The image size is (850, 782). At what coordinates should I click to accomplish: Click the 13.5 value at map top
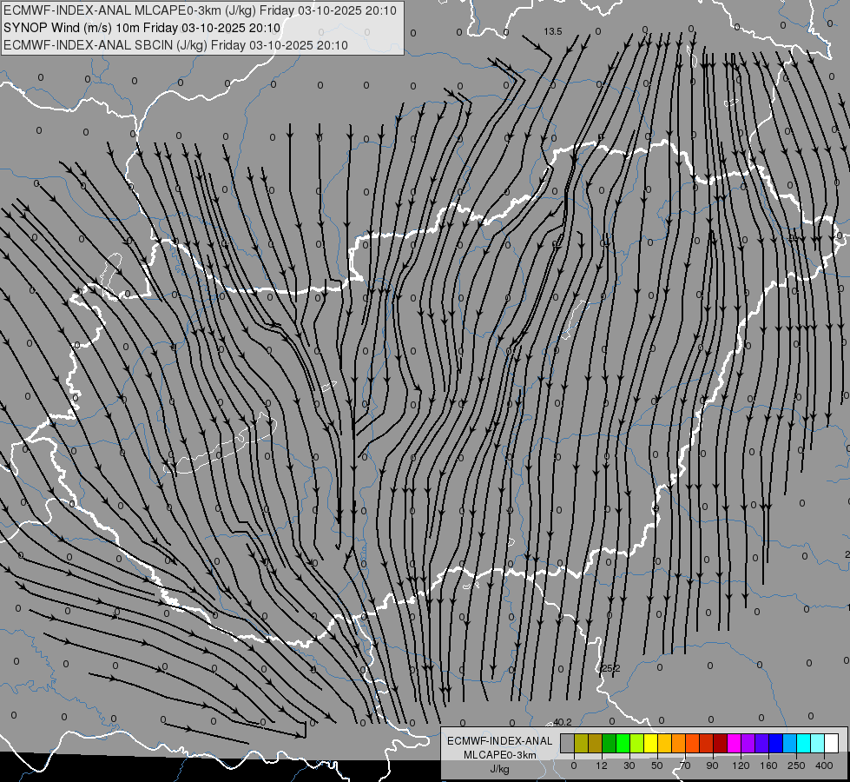(x=553, y=31)
